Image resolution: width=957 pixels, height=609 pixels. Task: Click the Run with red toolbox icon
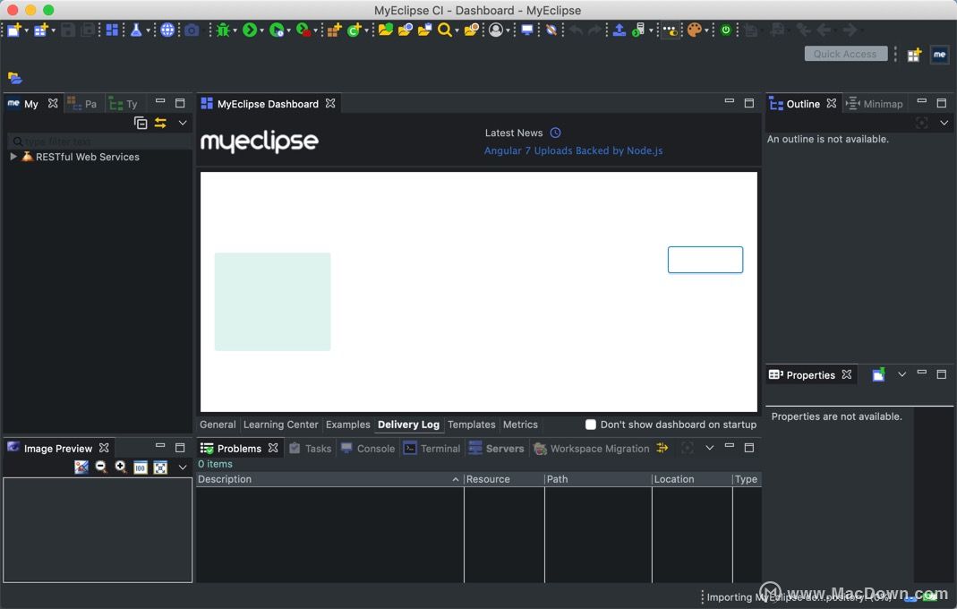303,30
